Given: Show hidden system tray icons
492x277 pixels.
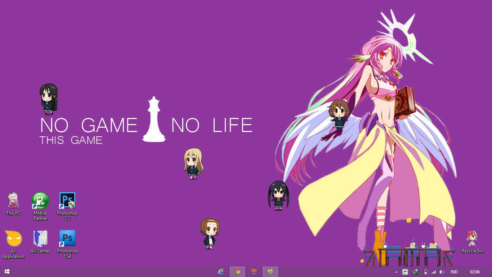Looking at the screenshot, I should [397, 272].
